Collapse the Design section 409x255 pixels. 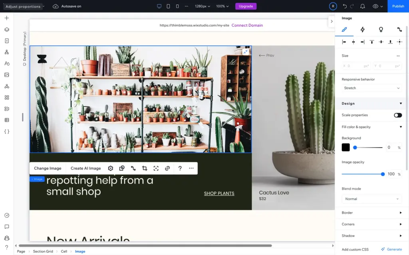click(401, 104)
